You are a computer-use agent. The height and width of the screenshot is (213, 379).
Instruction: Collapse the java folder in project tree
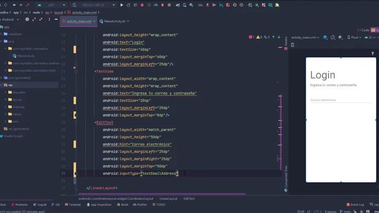[1, 41]
